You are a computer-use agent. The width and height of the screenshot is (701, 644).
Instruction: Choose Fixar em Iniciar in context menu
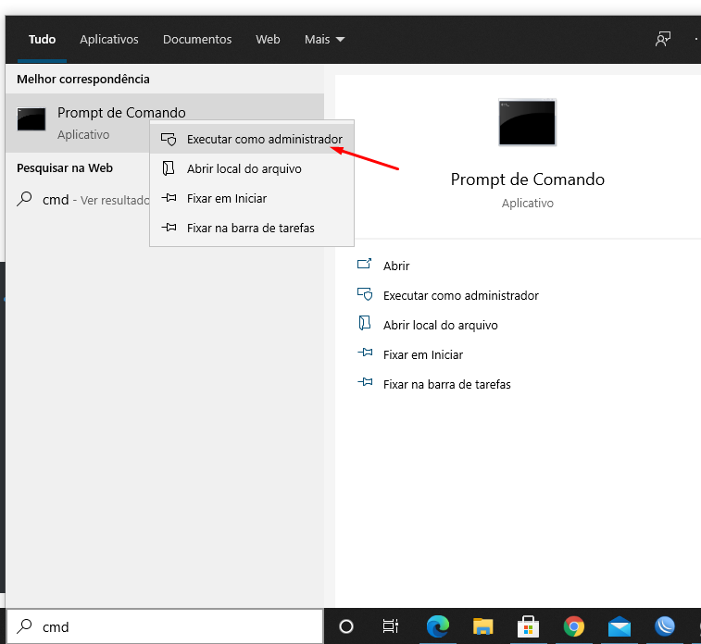(x=226, y=199)
